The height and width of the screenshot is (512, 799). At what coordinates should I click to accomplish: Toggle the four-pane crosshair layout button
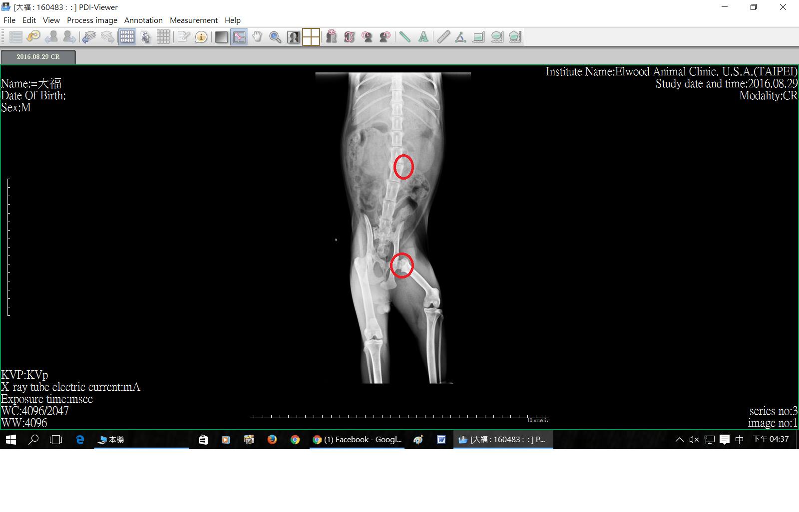[311, 37]
